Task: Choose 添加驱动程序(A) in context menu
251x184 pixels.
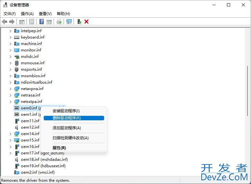Action: 74,128
